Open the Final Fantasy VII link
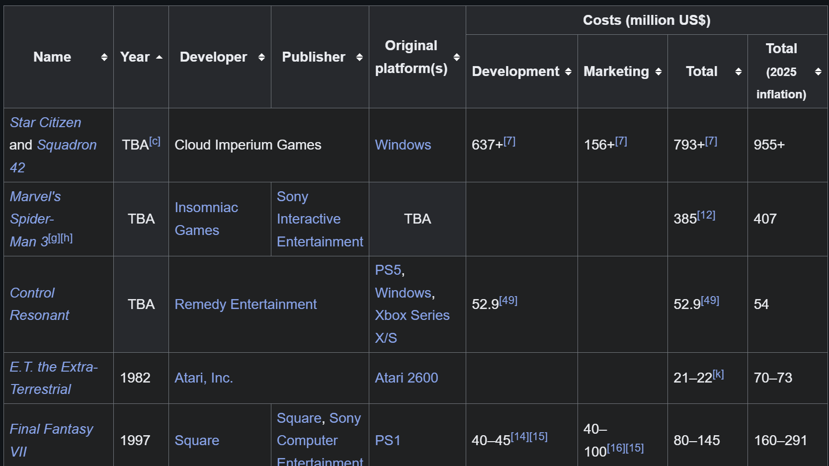The width and height of the screenshot is (829, 466). [x=51, y=440]
